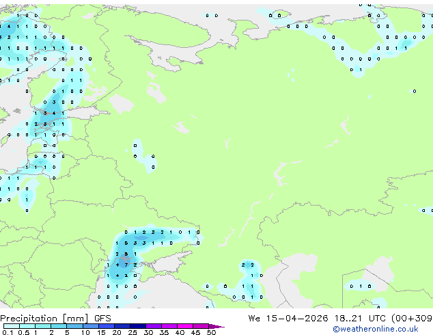Click the '0.5' legend scale label
Image resolution: width=433 pixels, height=335 pixels.
pos(24,332)
